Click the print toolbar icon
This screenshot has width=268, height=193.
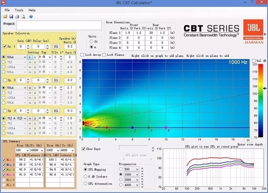(x=17, y=17)
